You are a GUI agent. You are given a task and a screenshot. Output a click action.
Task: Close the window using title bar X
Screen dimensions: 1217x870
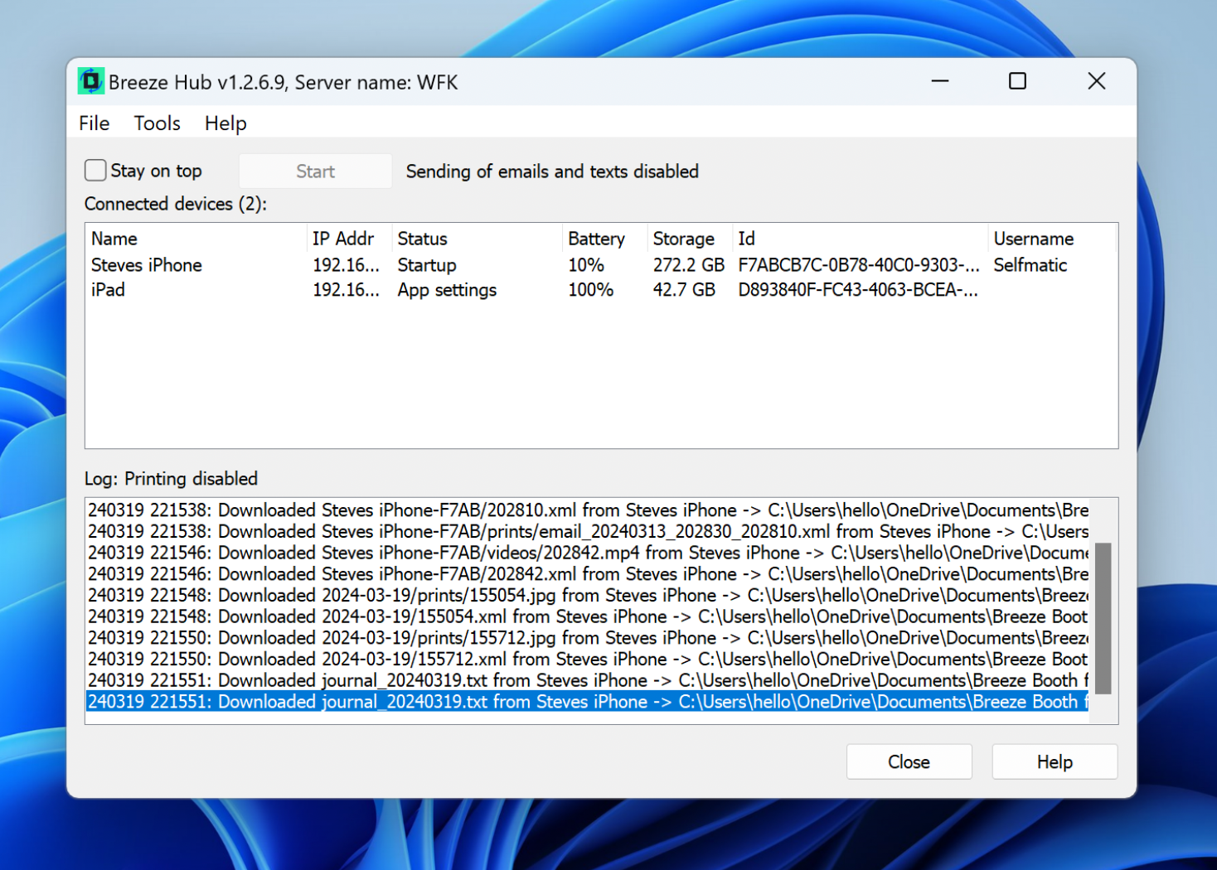point(1096,81)
